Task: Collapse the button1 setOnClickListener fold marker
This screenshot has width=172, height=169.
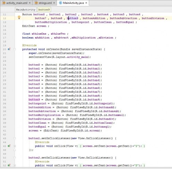Action: [x=15, y=138]
